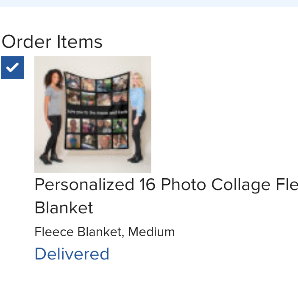The width and height of the screenshot is (298, 287).
Task: Click the bottom row of blanket collage photos
Action: pyautogui.click(x=97, y=141)
